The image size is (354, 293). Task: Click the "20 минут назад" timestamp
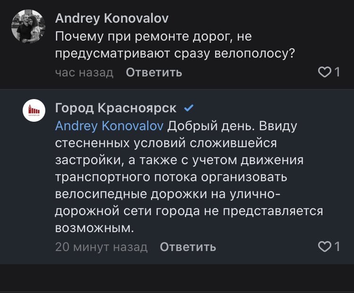[x=101, y=247]
